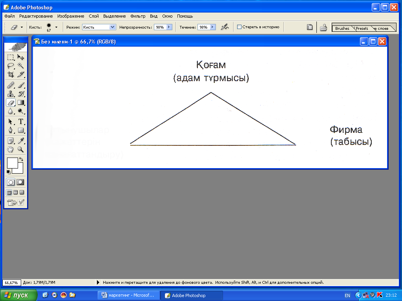This screenshot has width=402, height=301.
Task: Select the Blur tool
Action: tap(11, 111)
